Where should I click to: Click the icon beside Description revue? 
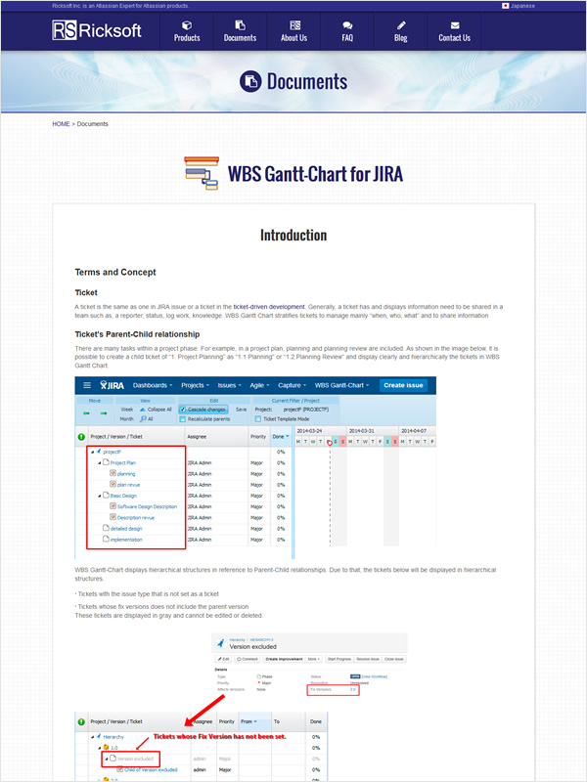pos(113,517)
